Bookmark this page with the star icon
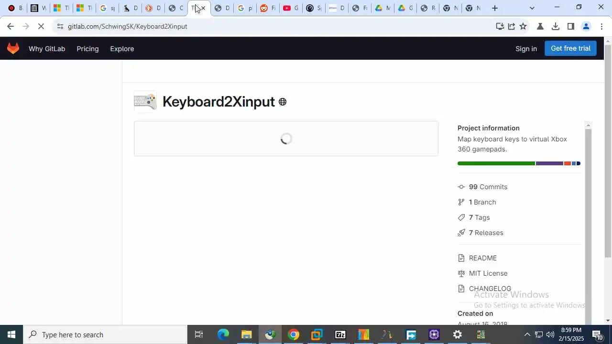Image resolution: width=612 pixels, height=344 pixels. pyautogui.click(x=523, y=26)
